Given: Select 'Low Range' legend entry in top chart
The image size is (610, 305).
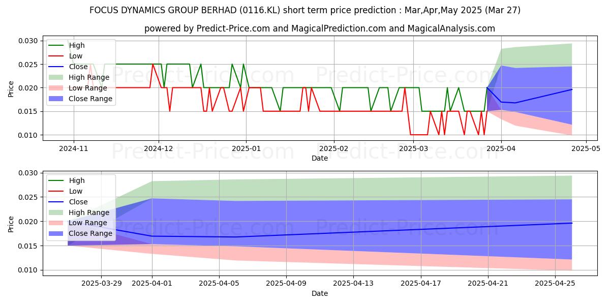Looking at the screenshot, I should (x=88, y=88).
